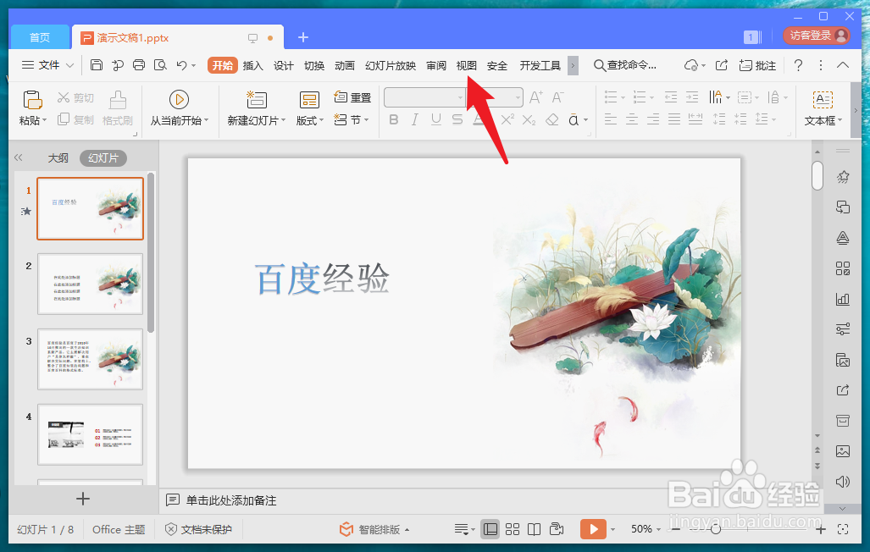Click the Smart Layout (智能排版) button

point(374,529)
